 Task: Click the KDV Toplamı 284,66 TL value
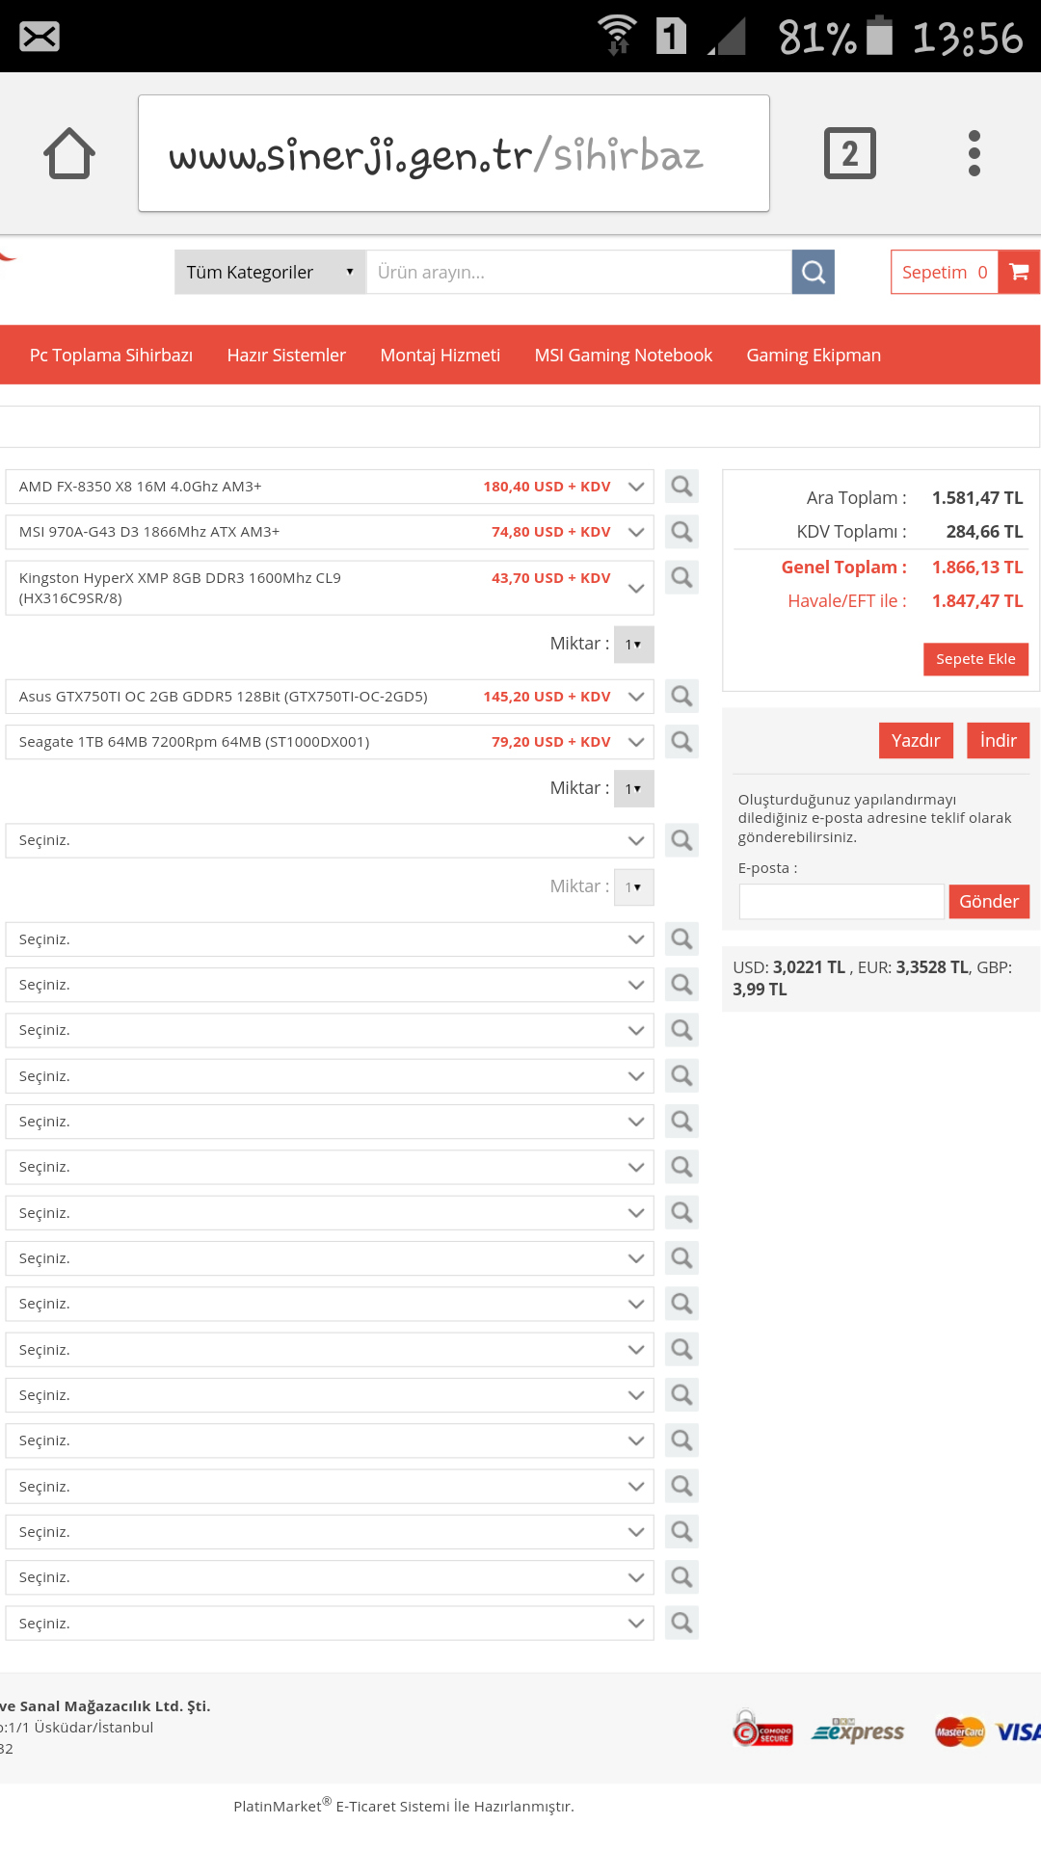pos(984,532)
